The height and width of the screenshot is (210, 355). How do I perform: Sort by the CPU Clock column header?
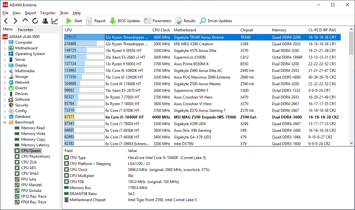coord(161,30)
